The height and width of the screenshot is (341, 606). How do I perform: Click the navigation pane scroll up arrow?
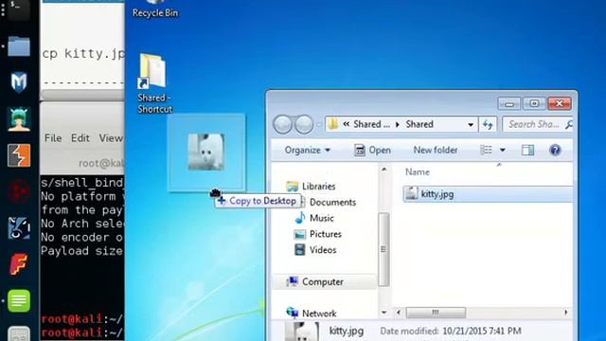click(383, 170)
